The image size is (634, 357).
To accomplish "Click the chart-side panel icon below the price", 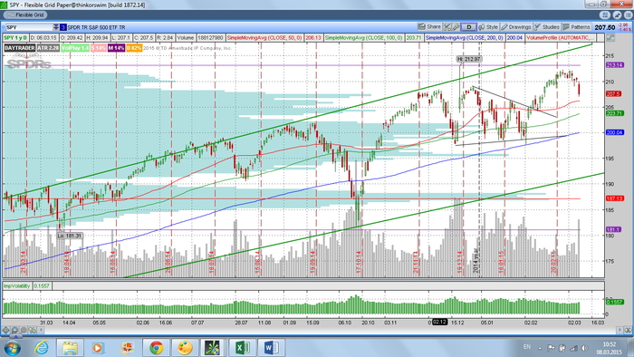I will 610,37.
